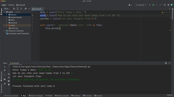
Task: Go to previous highlighted error arrow
Action: coord(167,12)
